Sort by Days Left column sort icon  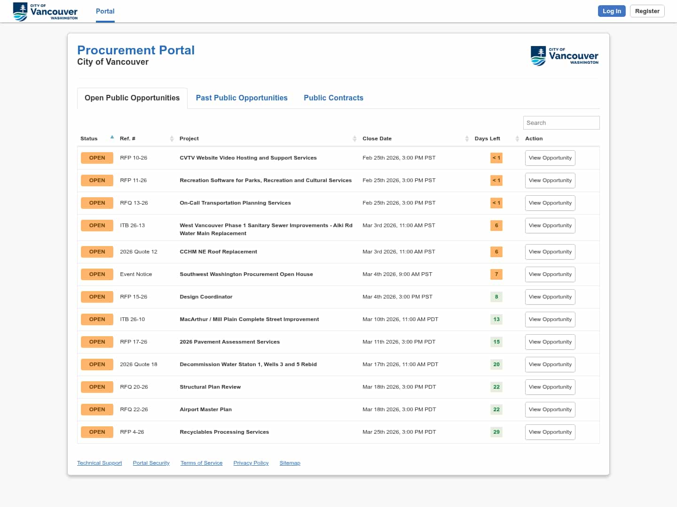pyautogui.click(x=517, y=138)
